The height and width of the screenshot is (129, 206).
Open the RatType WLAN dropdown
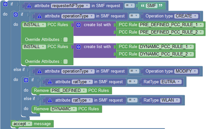pyautogui.click(x=170, y=100)
